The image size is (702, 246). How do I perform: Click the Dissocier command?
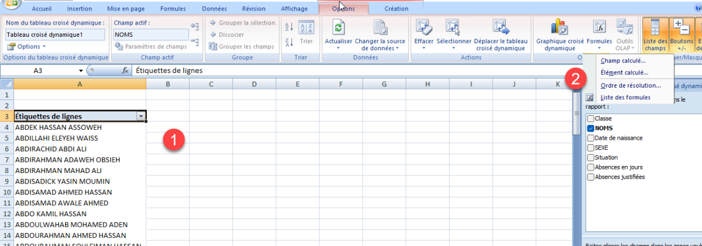click(226, 34)
